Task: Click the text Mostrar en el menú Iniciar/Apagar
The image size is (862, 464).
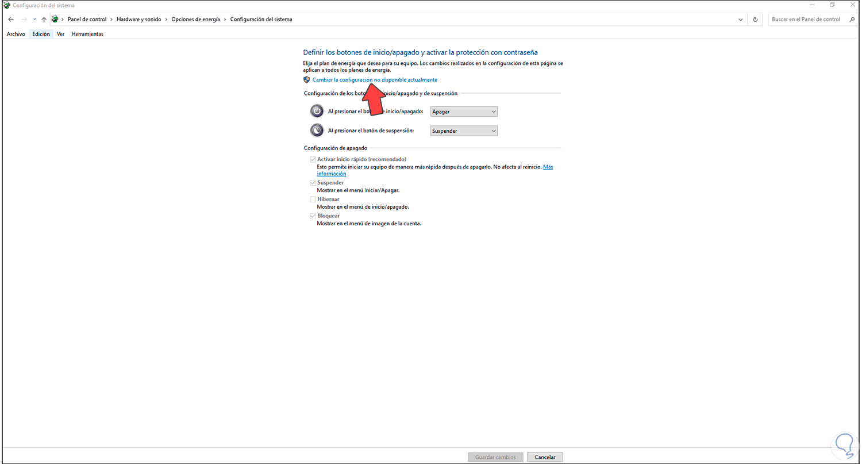Action: coord(358,190)
